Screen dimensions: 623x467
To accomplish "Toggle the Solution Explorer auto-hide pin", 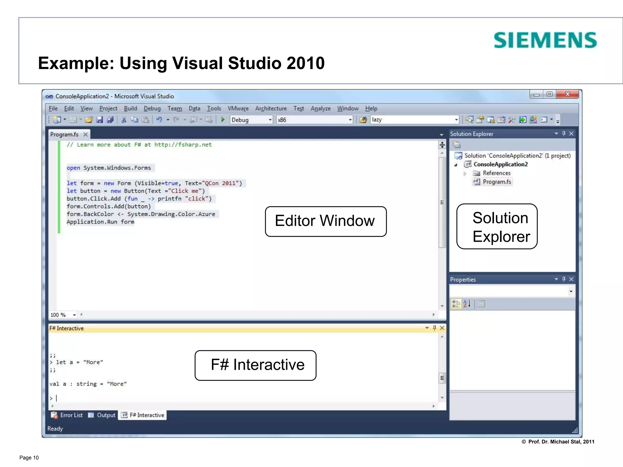I will click(x=564, y=133).
